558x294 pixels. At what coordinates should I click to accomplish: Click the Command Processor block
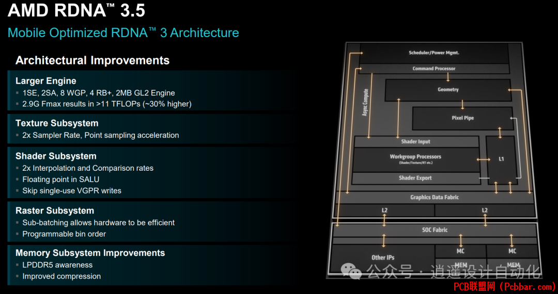(x=434, y=69)
